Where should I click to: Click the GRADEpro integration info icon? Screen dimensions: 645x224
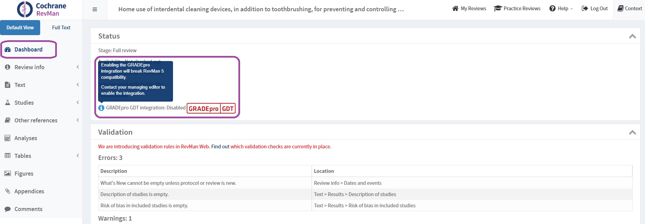click(x=101, y=108)
